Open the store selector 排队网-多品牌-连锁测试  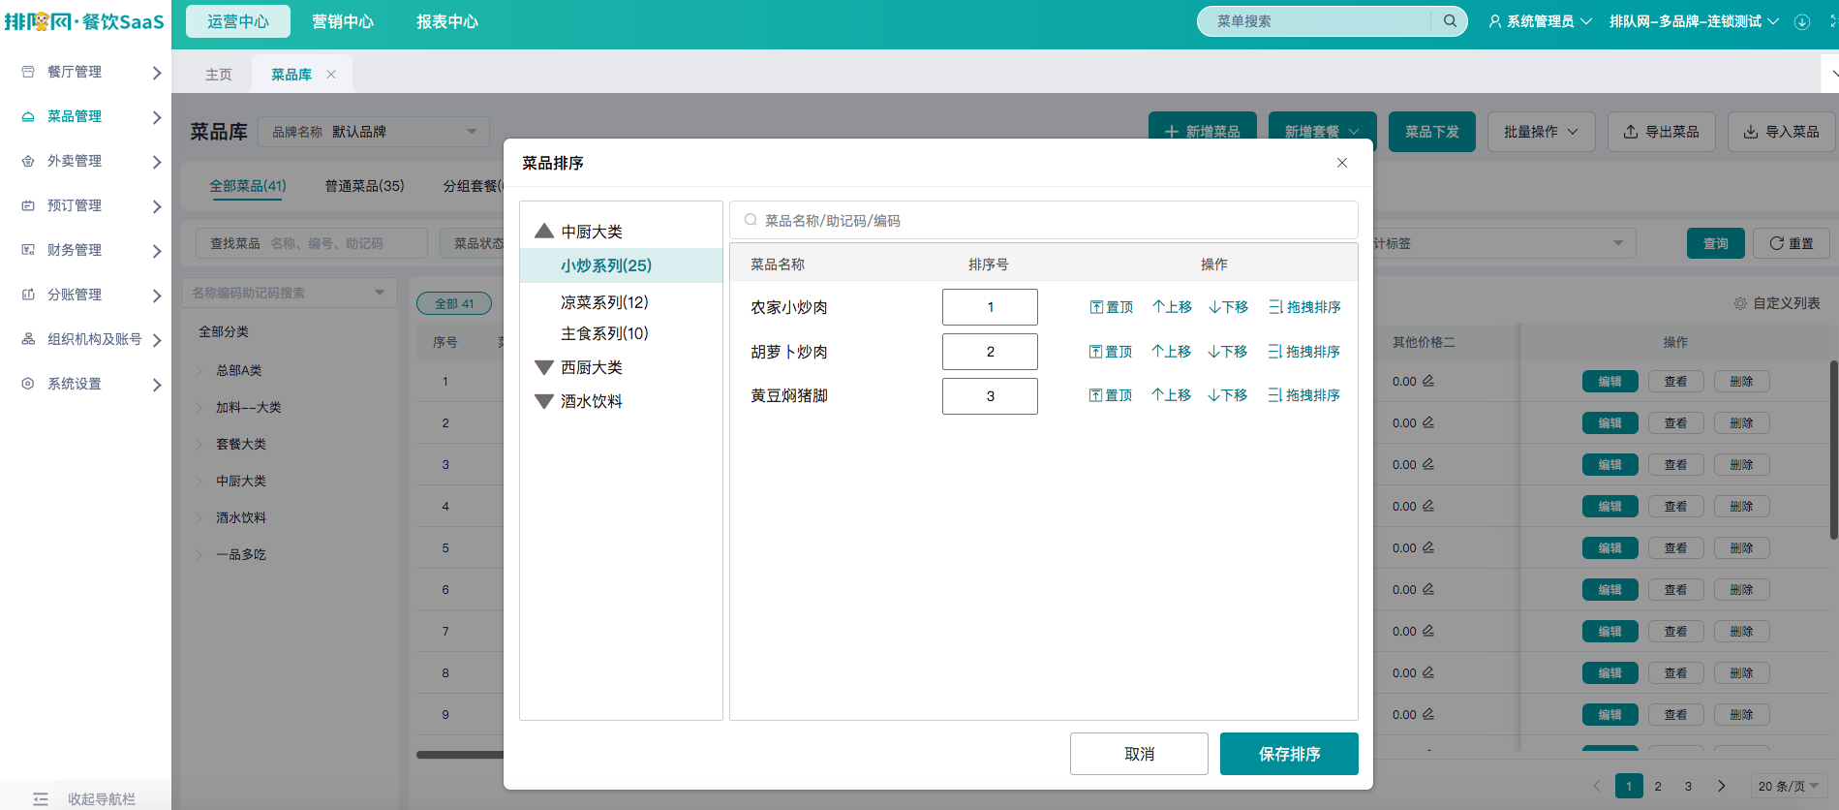coord(1694,21)
